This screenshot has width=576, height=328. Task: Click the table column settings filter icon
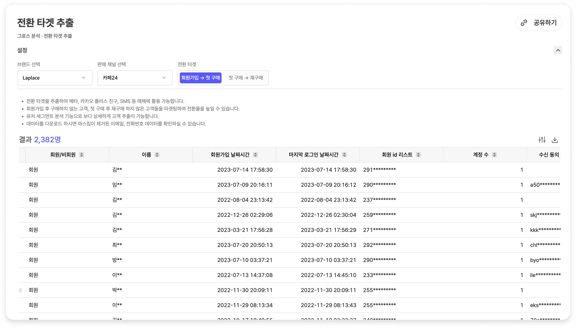coord(542,140)
